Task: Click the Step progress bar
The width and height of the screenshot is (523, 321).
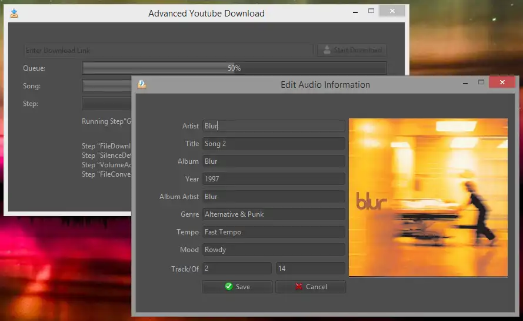Action: tap(106, 104)
